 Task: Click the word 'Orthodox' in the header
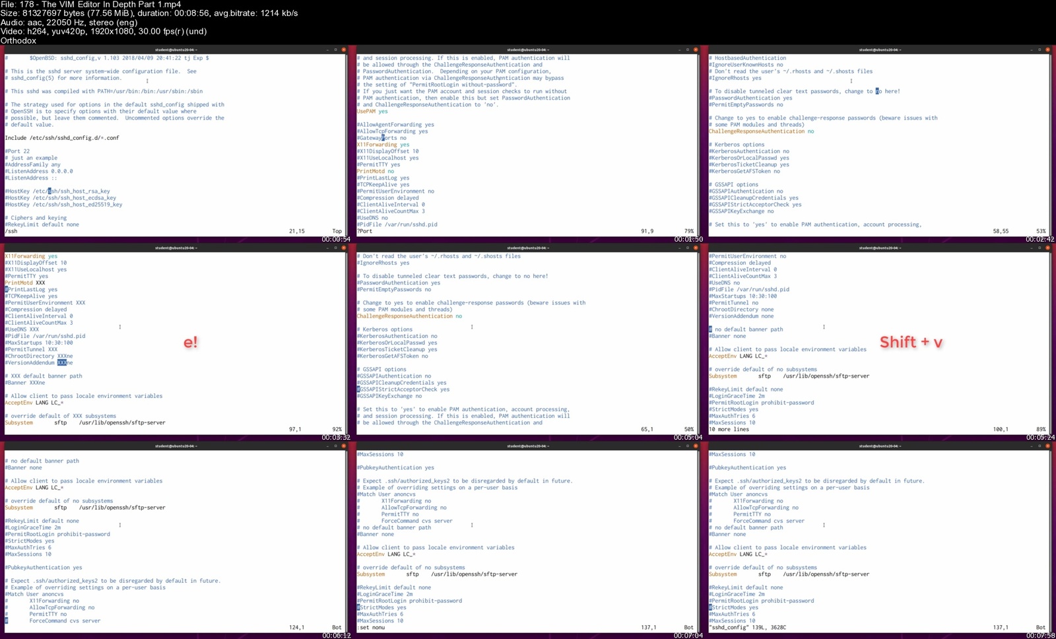[x=18, y=40]
